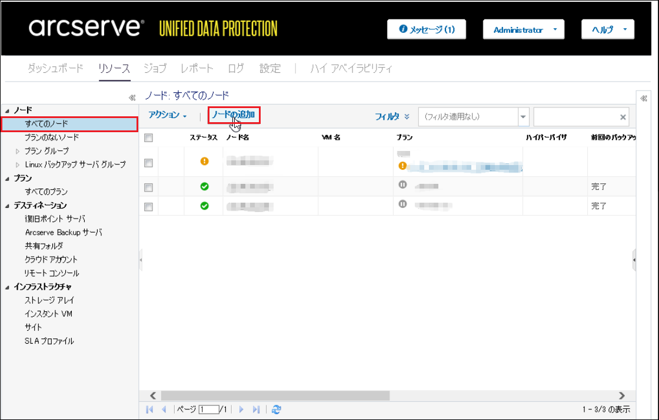Collapse the left navigation pane chevrons

(132, 98)
